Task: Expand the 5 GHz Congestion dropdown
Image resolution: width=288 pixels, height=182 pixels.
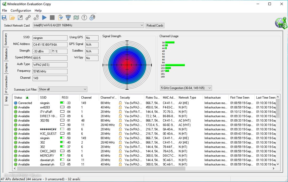Action: (x=209, y=88)
